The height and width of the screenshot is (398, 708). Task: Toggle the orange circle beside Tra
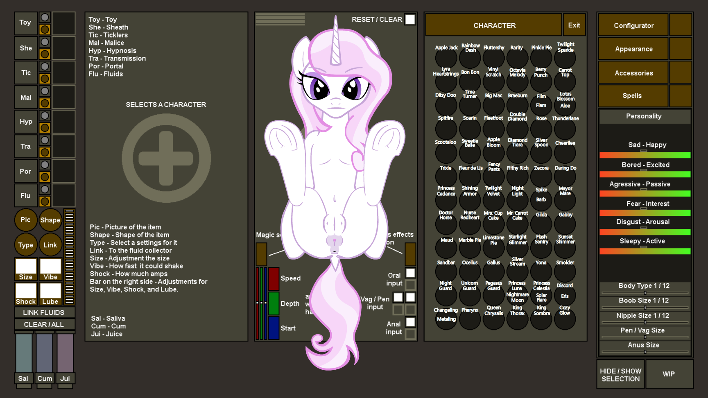click(x=45, y=152)
